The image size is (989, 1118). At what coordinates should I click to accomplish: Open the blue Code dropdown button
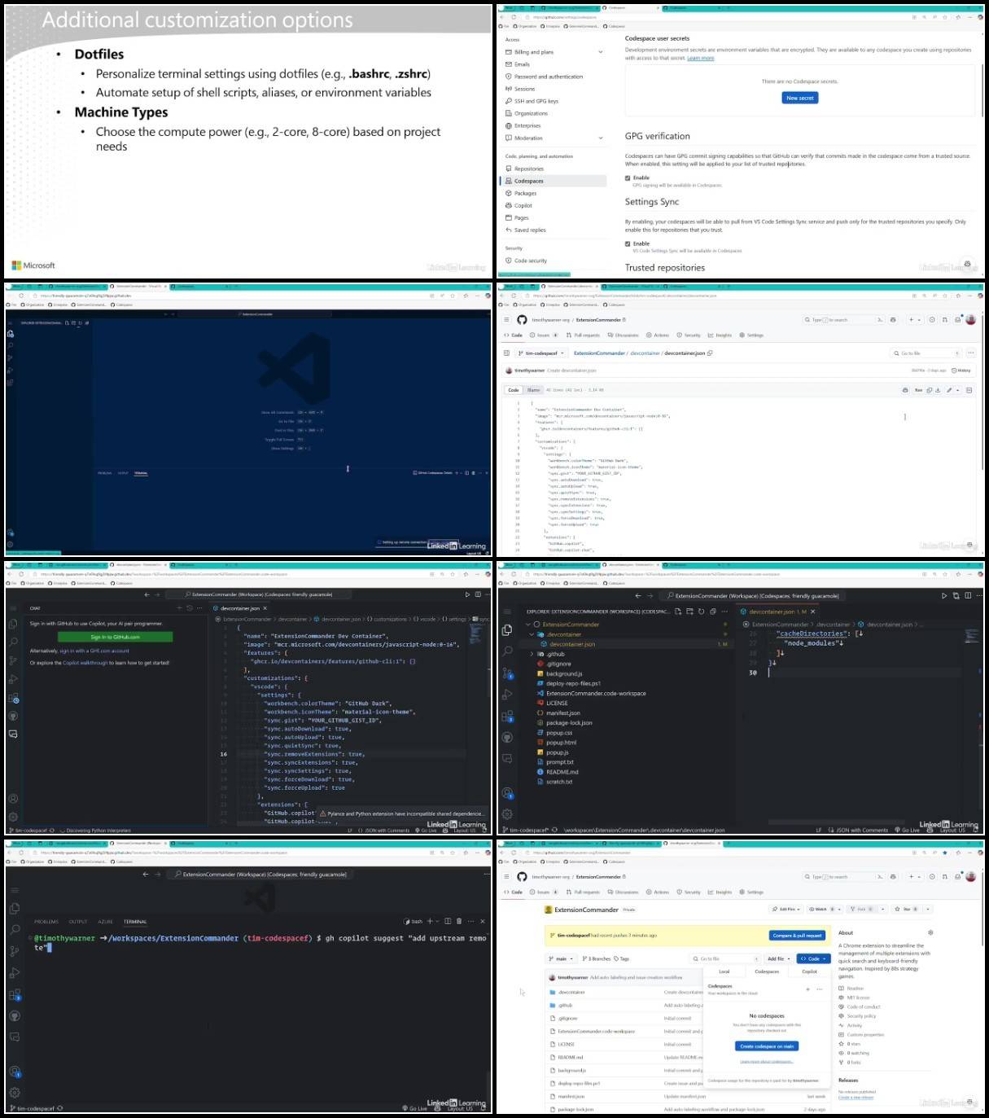pos(813,958)
